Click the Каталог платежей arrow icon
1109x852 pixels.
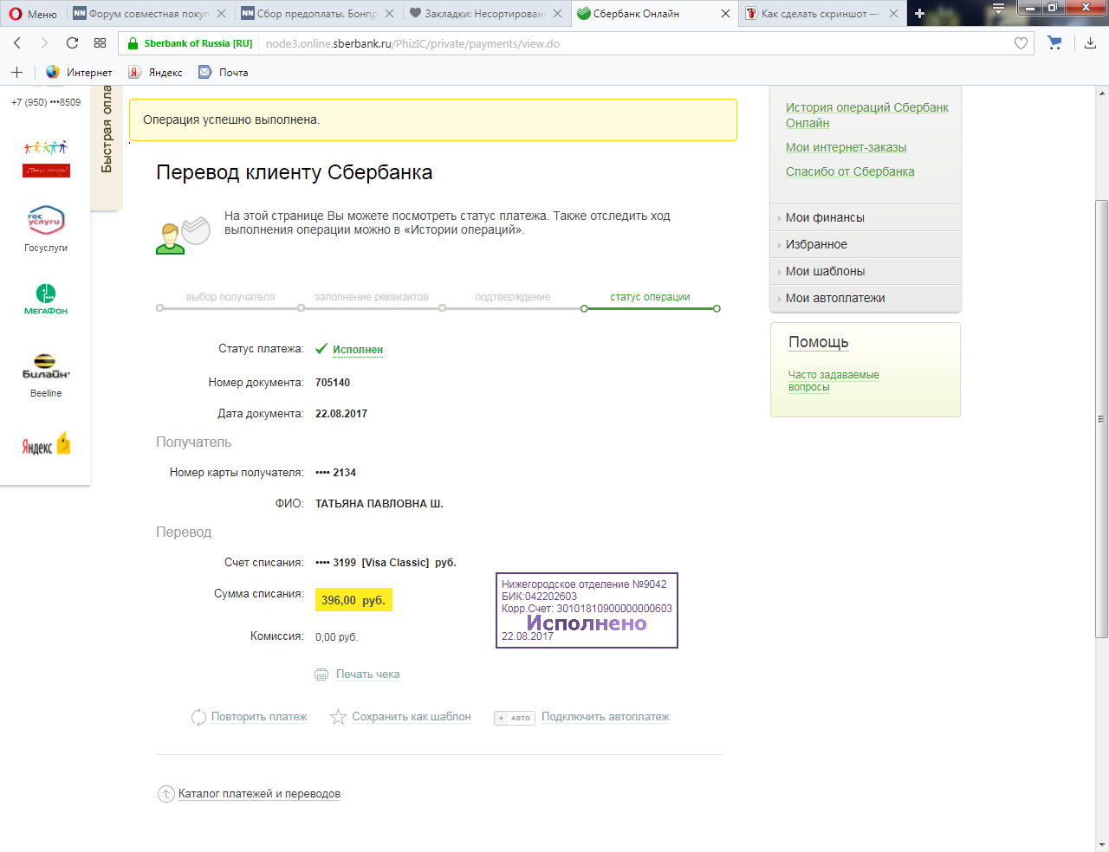[x=165, y=794]
